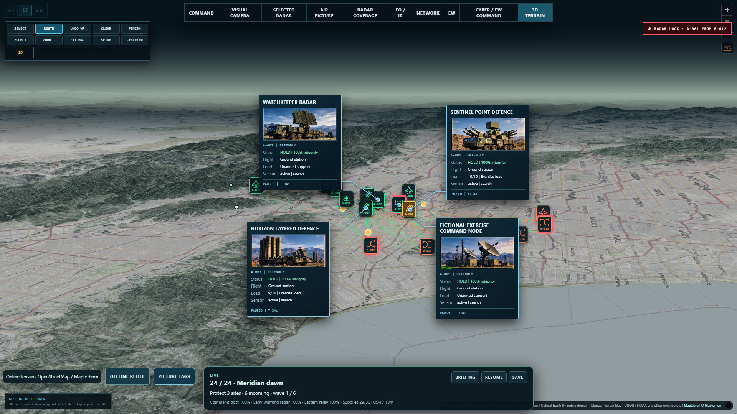Click the radar lock warning triangle icon
The height and width of the screenshot is (414, 737).
point(649,29)
